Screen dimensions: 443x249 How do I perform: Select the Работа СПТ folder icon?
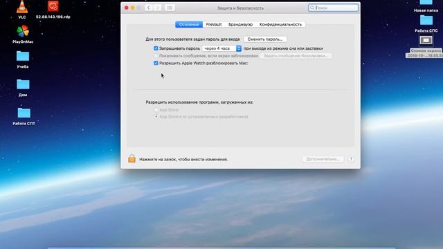click(24, 113)
